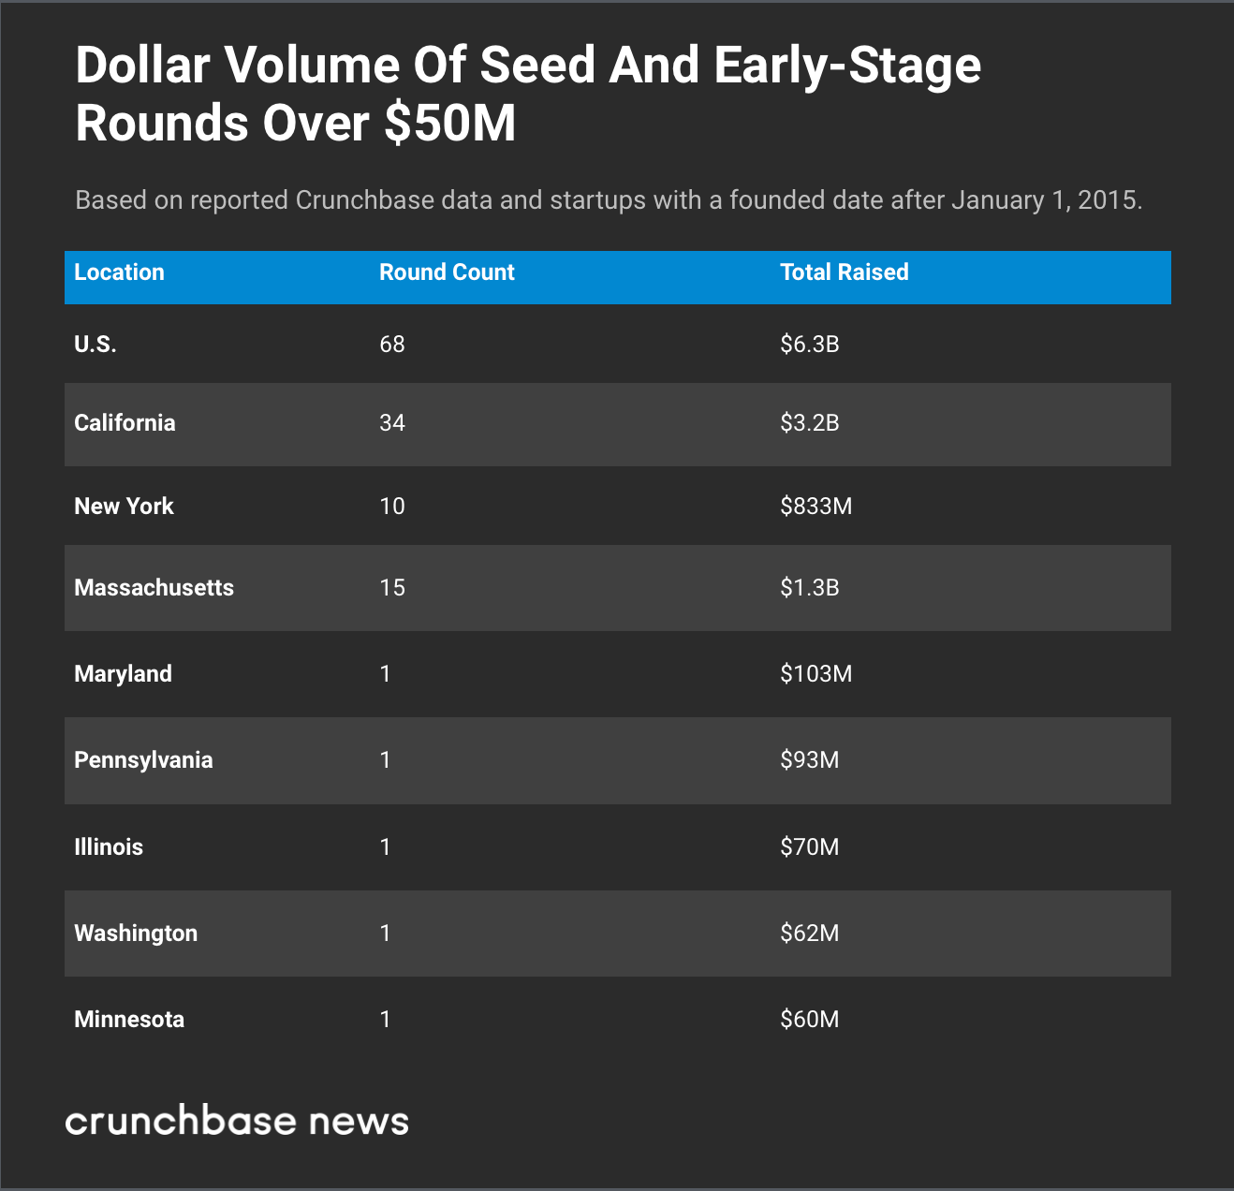This screenshot has height=1191, width=1234.
Task: Select the Illinois row label
Action: pyautogui.click(x=109, y=847)
